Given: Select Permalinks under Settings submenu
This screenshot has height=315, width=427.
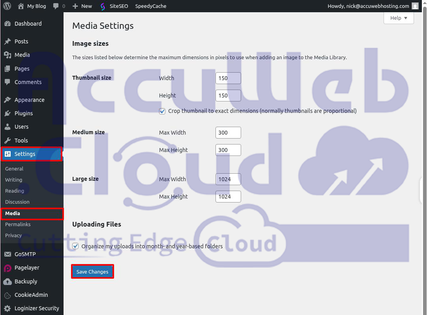Looking at the screenshot, I should (x=18, y=224).
